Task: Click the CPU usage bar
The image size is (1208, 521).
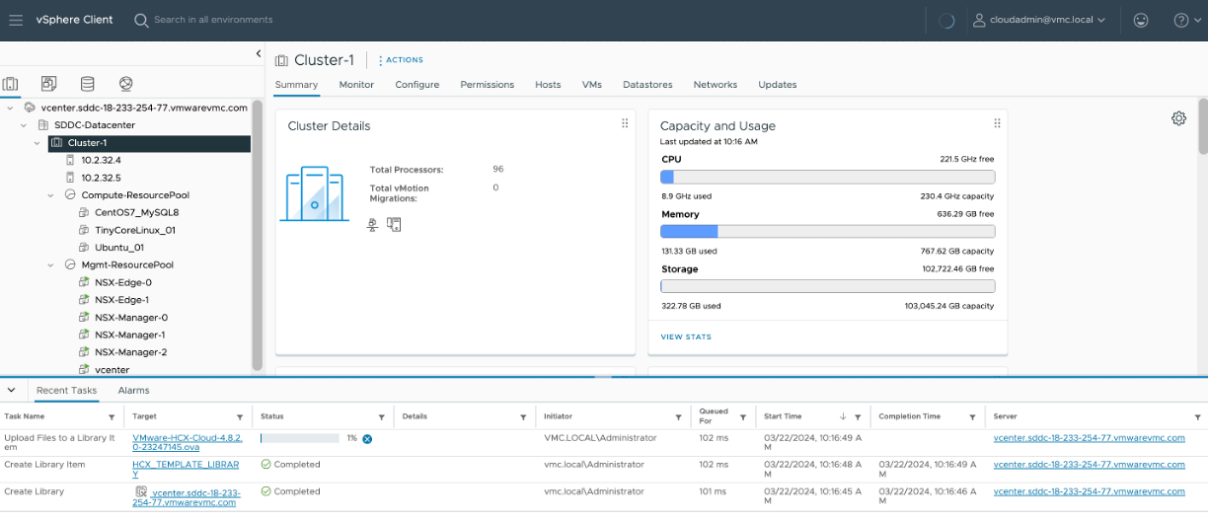Action: pos(827,178)
